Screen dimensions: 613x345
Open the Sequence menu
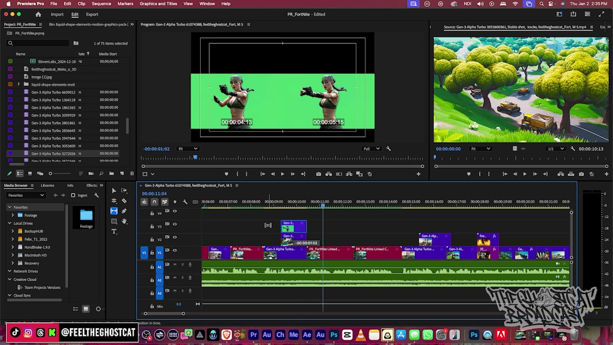pyautogui.click(x=101, y=4)
